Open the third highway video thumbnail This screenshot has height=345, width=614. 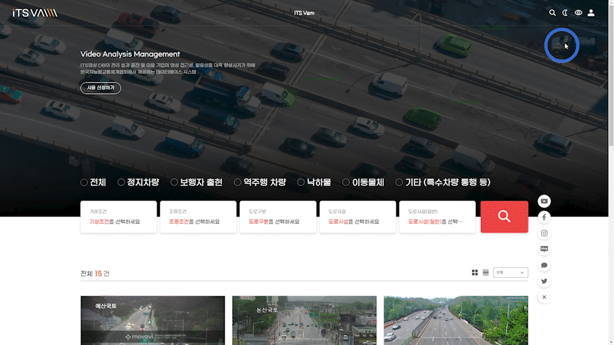pyautogui.click(x=456, y=320)
